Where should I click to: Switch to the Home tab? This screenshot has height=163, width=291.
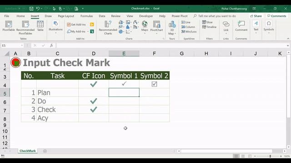click(20, 16)
